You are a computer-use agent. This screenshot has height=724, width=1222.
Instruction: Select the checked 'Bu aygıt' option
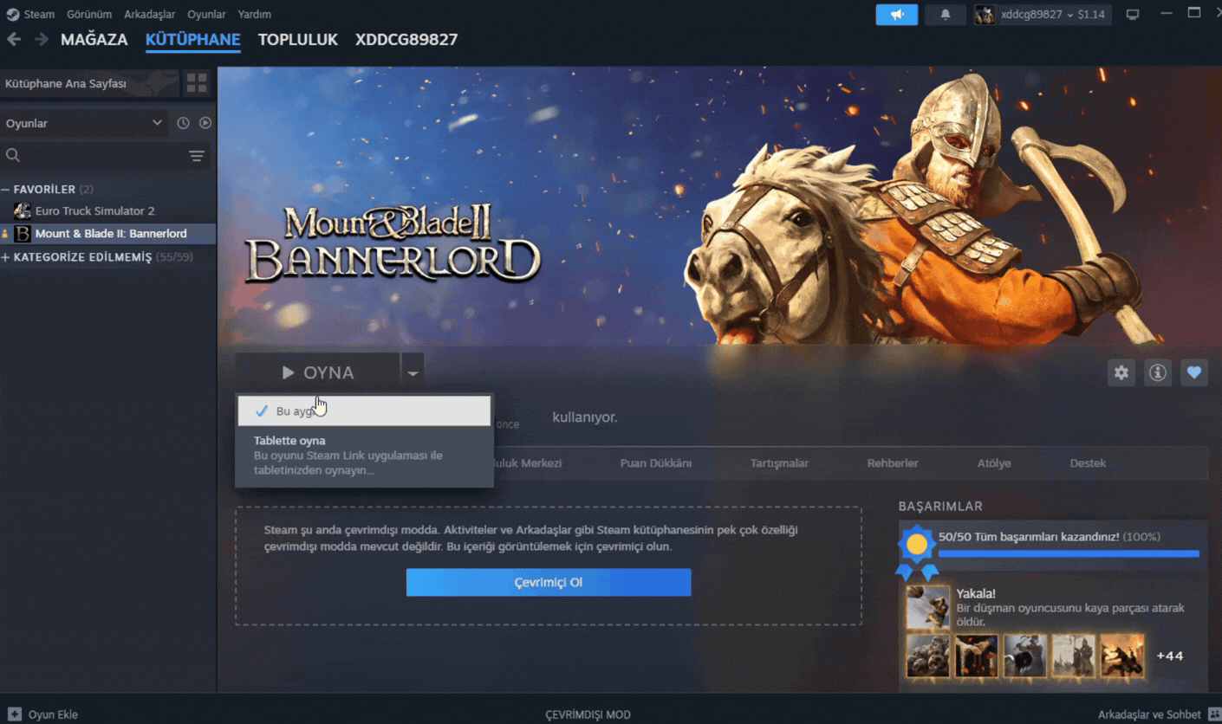(364, 410)
